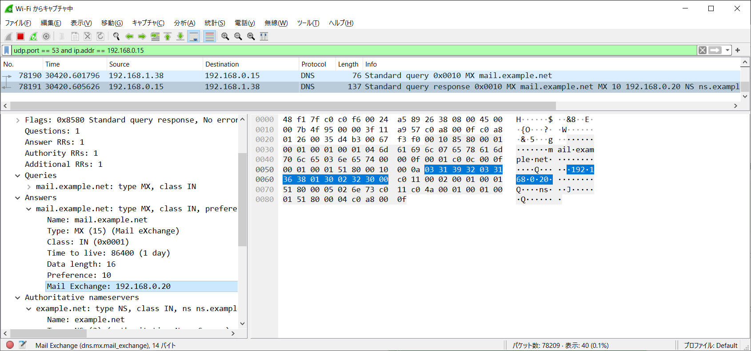Go back to previous packet
The width and height of the screenshot is (751, 351).
click(129, 36)
